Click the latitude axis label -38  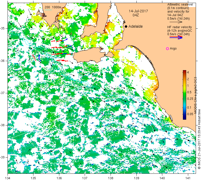click(x=3, y=125)
